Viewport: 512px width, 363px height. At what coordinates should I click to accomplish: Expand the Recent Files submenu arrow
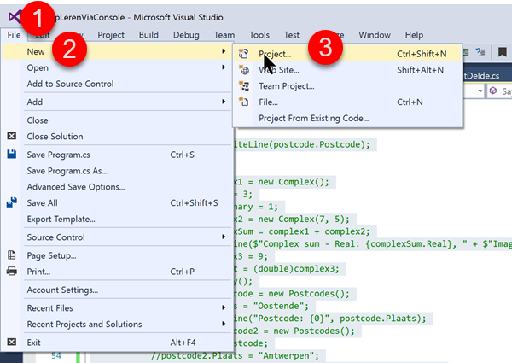(x=224, y=307)
